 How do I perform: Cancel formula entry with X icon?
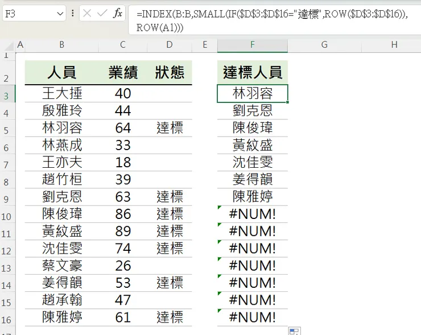(x=87, y=13)
